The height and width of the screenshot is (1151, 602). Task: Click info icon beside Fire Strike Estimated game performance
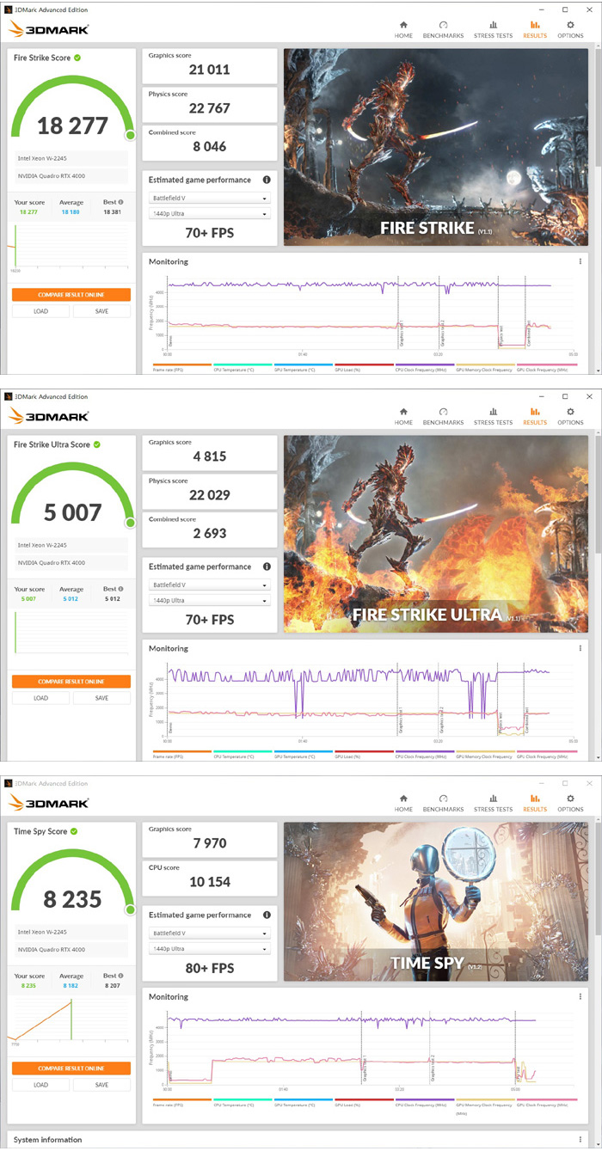(267, 181)
